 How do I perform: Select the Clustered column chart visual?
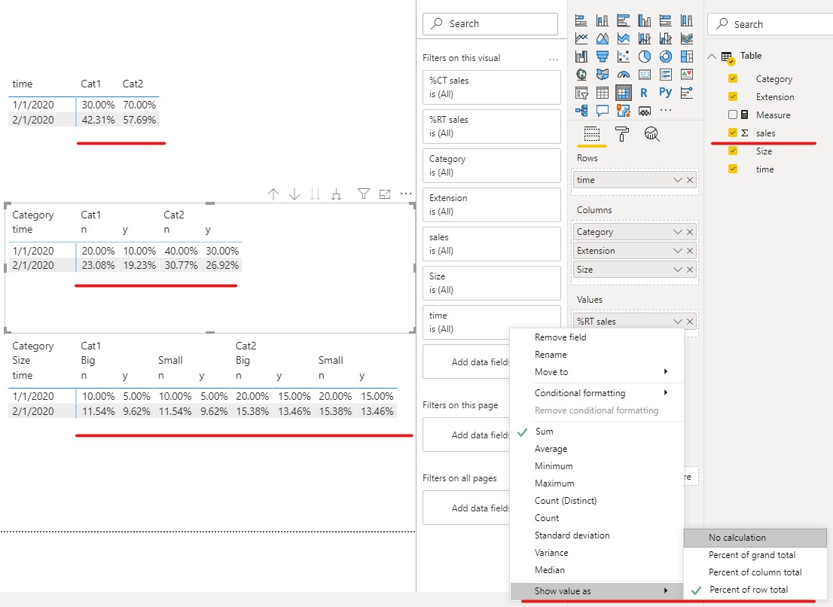pyautogui.click(x=645, y=21)
